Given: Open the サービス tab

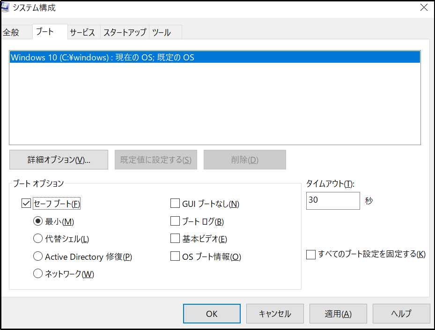Looking at the screenshot, I should pos(82,32).
